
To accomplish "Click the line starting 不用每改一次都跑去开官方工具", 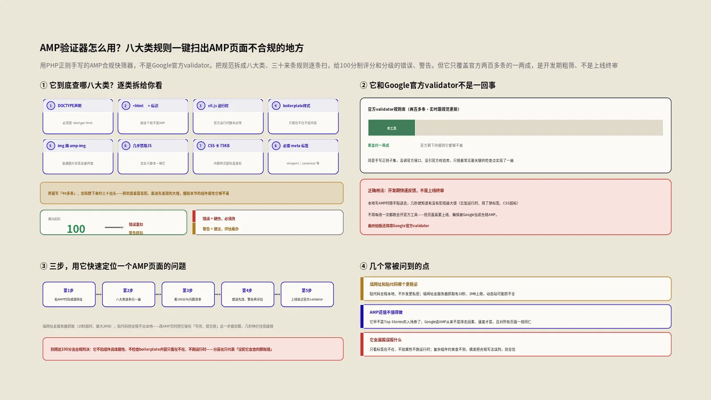I will [x=432, y=215].
